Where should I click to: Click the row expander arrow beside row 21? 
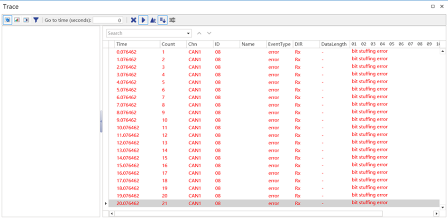pos(106,203)
